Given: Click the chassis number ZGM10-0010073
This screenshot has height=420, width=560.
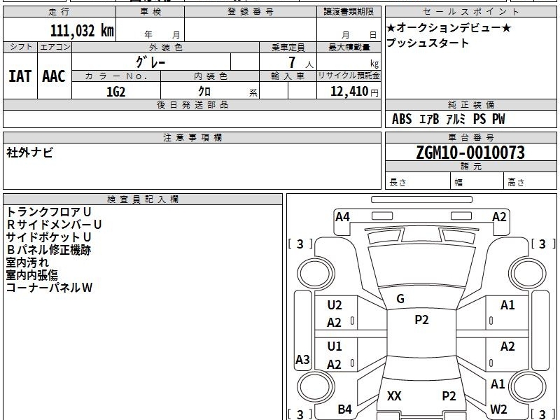Looking at the screenshot, I should point(470,153).
